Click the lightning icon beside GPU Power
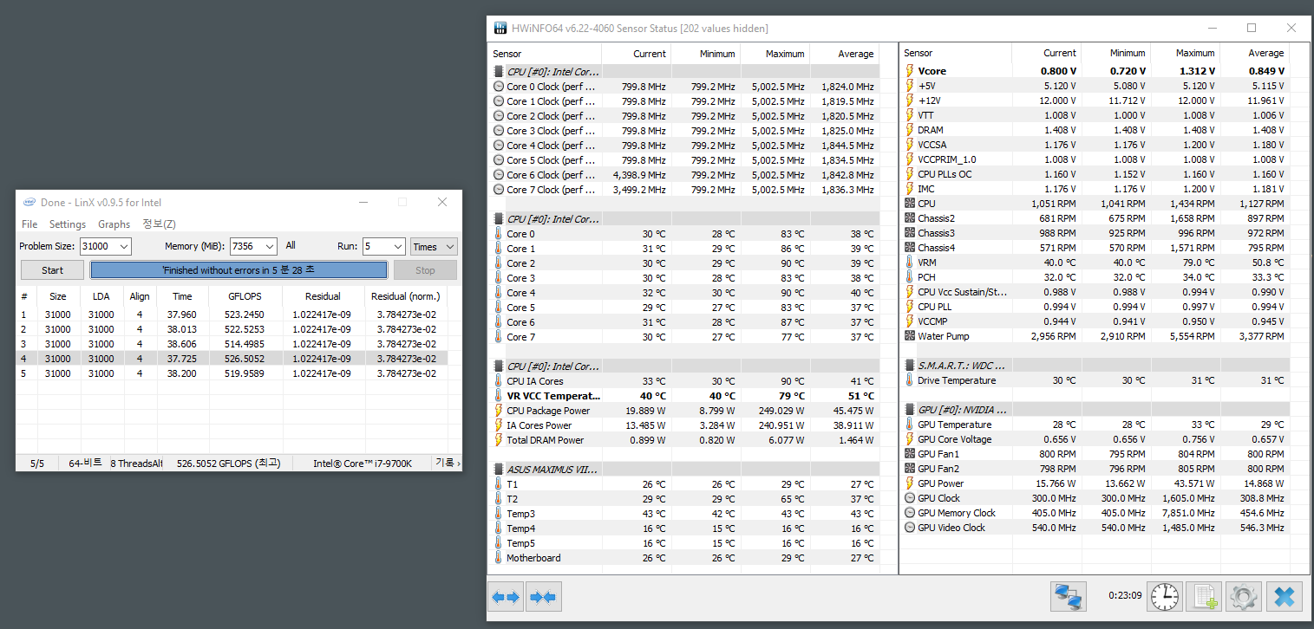 pyautogui.click(x=910, y=483)
